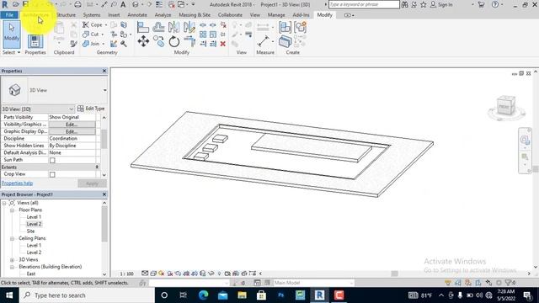Switch to the Structure ribbon tab
The image size is (539, 303).
(66, 15)
